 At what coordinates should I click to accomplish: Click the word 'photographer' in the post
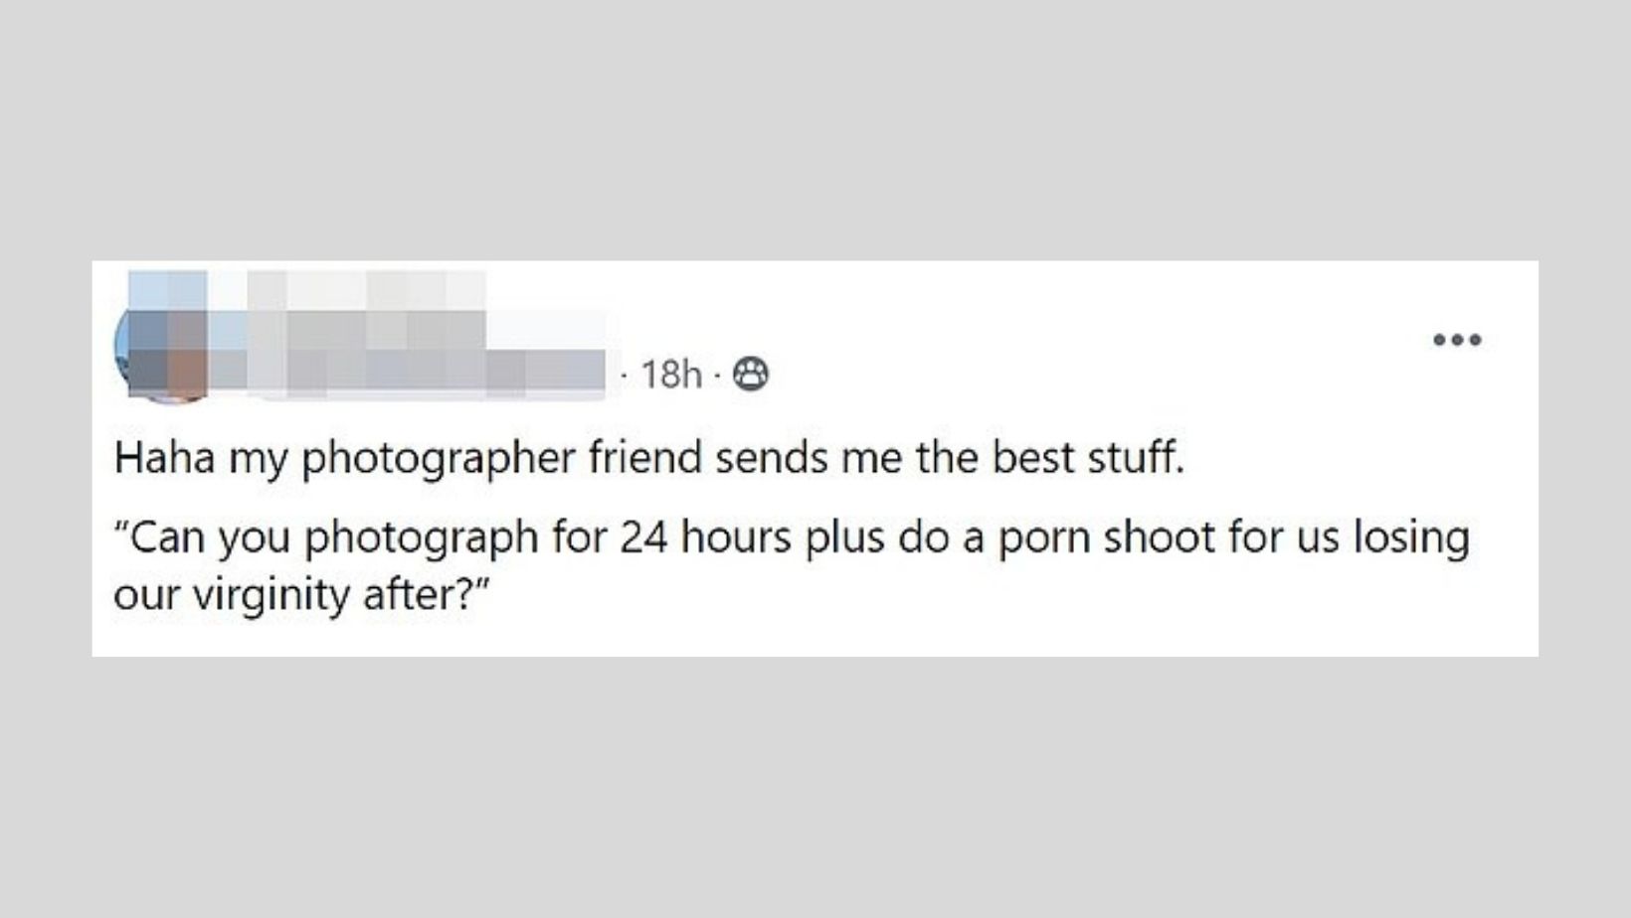tap(440, 458)
